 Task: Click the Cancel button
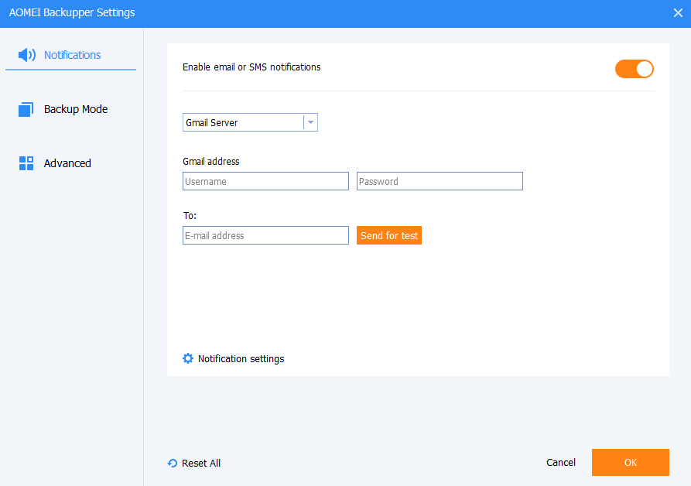[561, 463]
